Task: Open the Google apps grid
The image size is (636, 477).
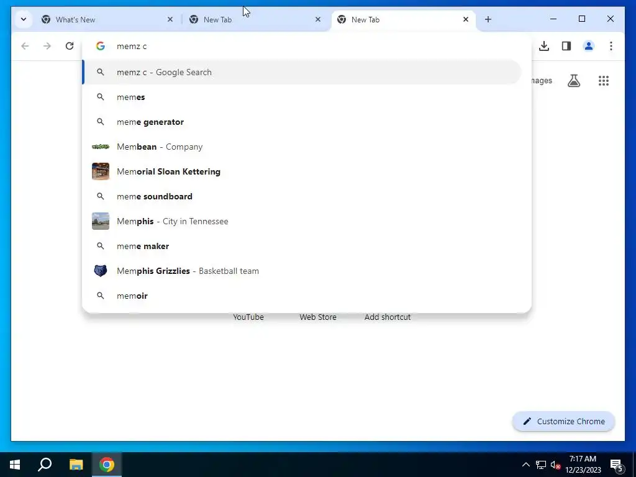Action: pyautogui.click(x=604, y=81)
